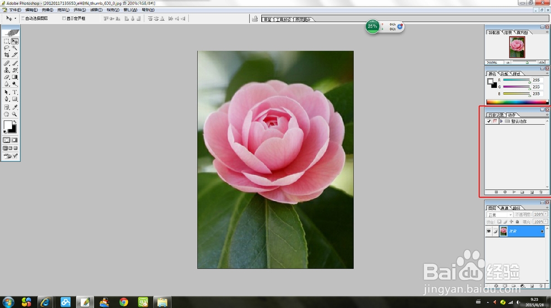
Task: Toggle lock position in Layers panel
Action: coord(511,222)
